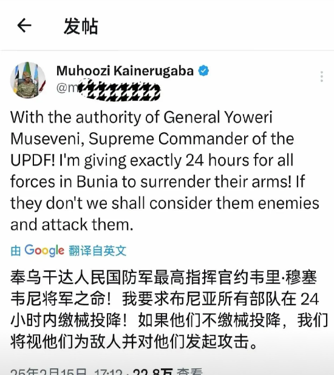334x375 pixels.
Task: Click the blue verified badge
Action: [203, 71]
